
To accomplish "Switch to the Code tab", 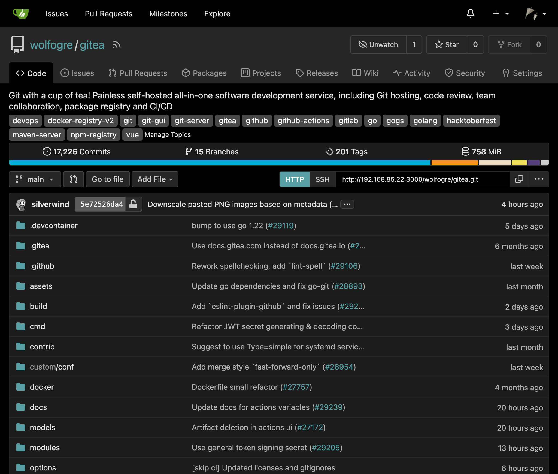I will pos(31,73).
